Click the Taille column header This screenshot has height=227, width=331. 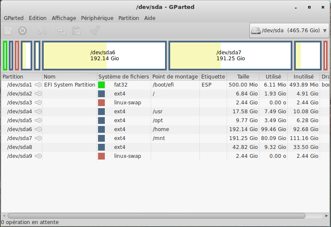point(243,77)
